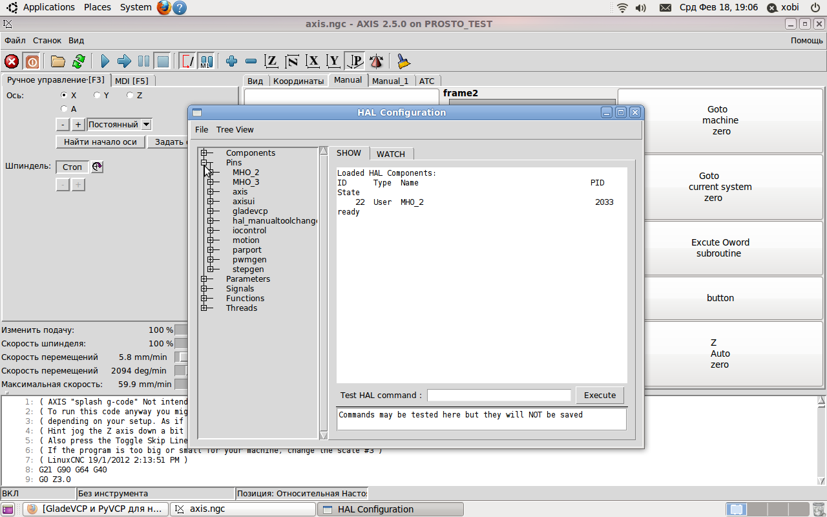Click the G-code listing vertical scrollbar

pyautogui.click(x=821, y=441)
